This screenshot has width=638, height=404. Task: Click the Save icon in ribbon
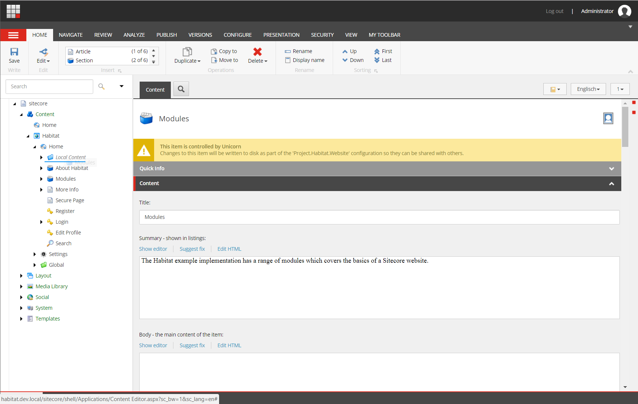tap(14, 52)
